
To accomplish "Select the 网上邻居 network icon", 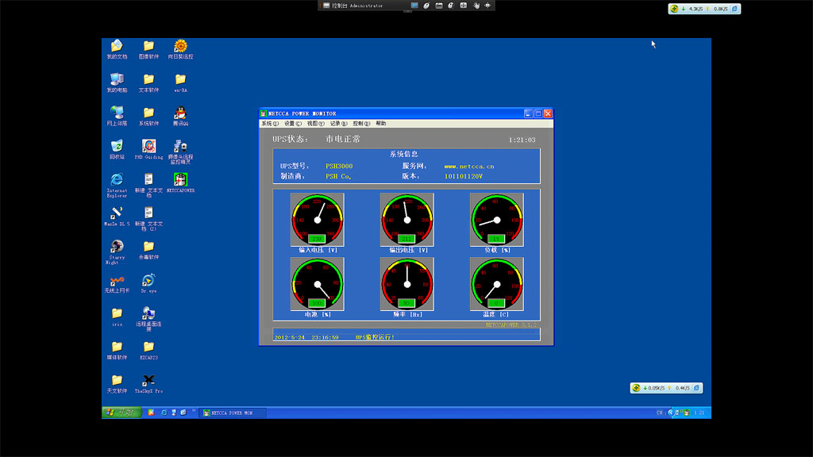I will point(117,117).
